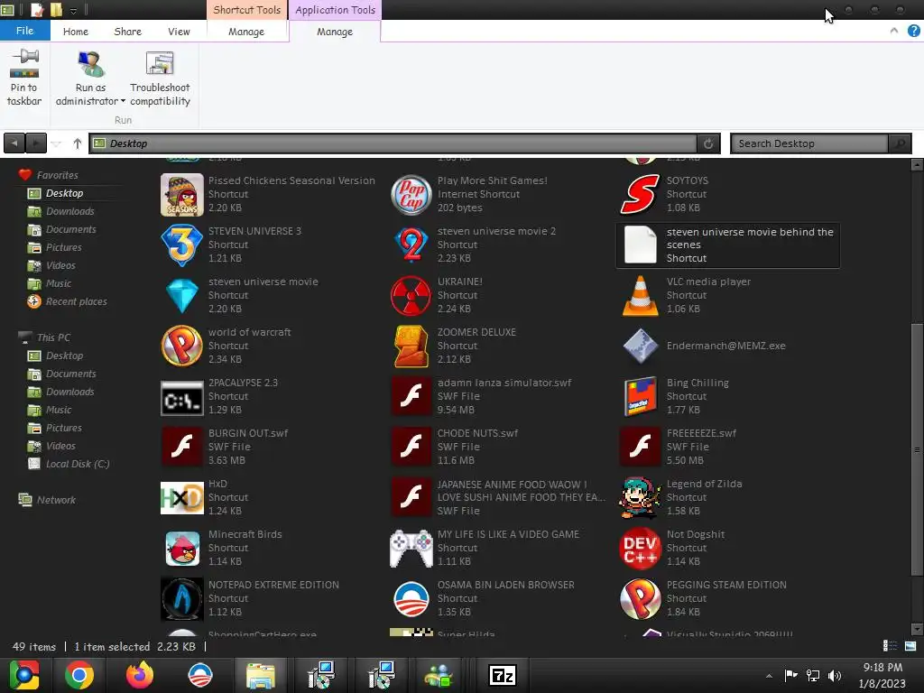This screenshot has width=924, height=693.
Task: Select Network in navigation pane
Action: (x=56, y=500)
